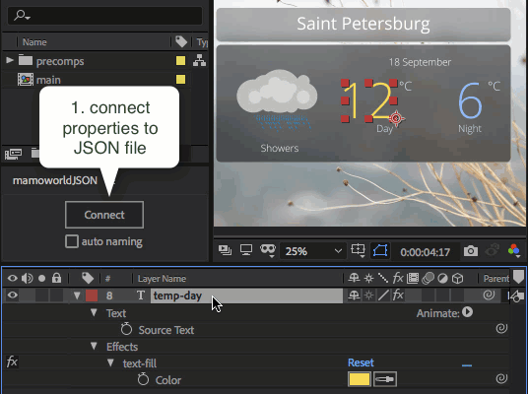This screenshot has width=528, height=394.
Task: Click the red label of temp-day layer
Action: click(92, 295)
